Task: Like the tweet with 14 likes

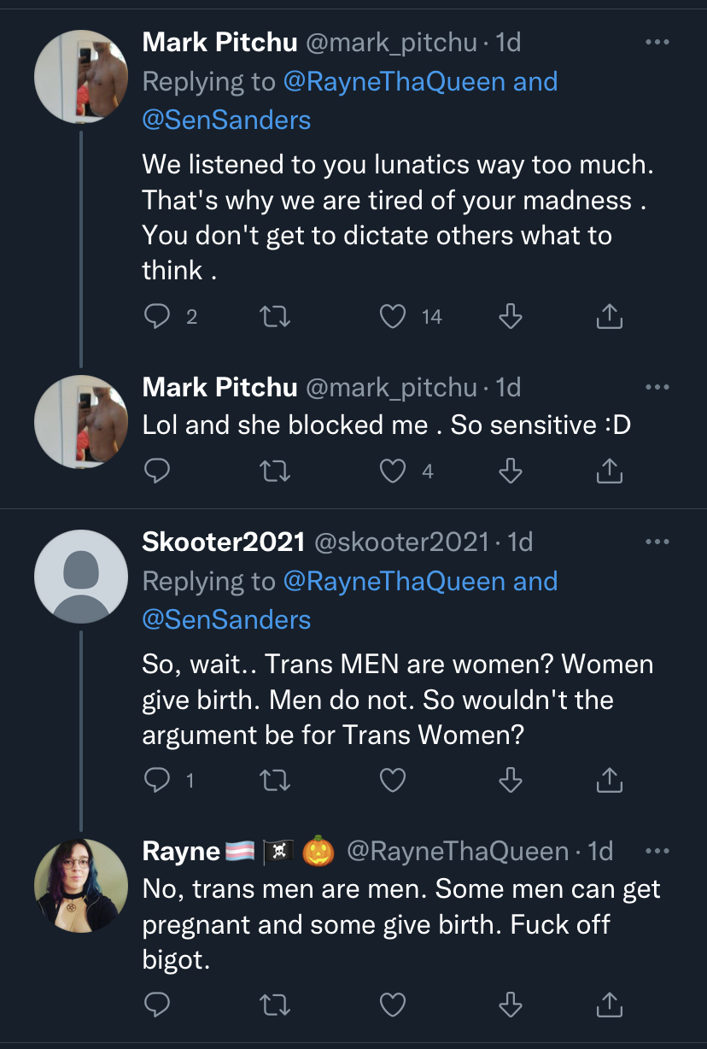Action: pos(393,317)
